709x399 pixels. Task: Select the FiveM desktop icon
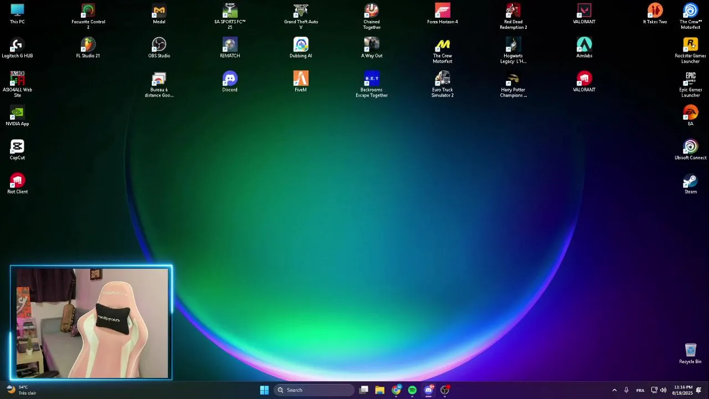tap(301, 81)
